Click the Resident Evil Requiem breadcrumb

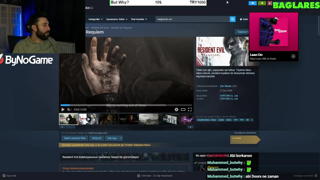pos(121,28)
